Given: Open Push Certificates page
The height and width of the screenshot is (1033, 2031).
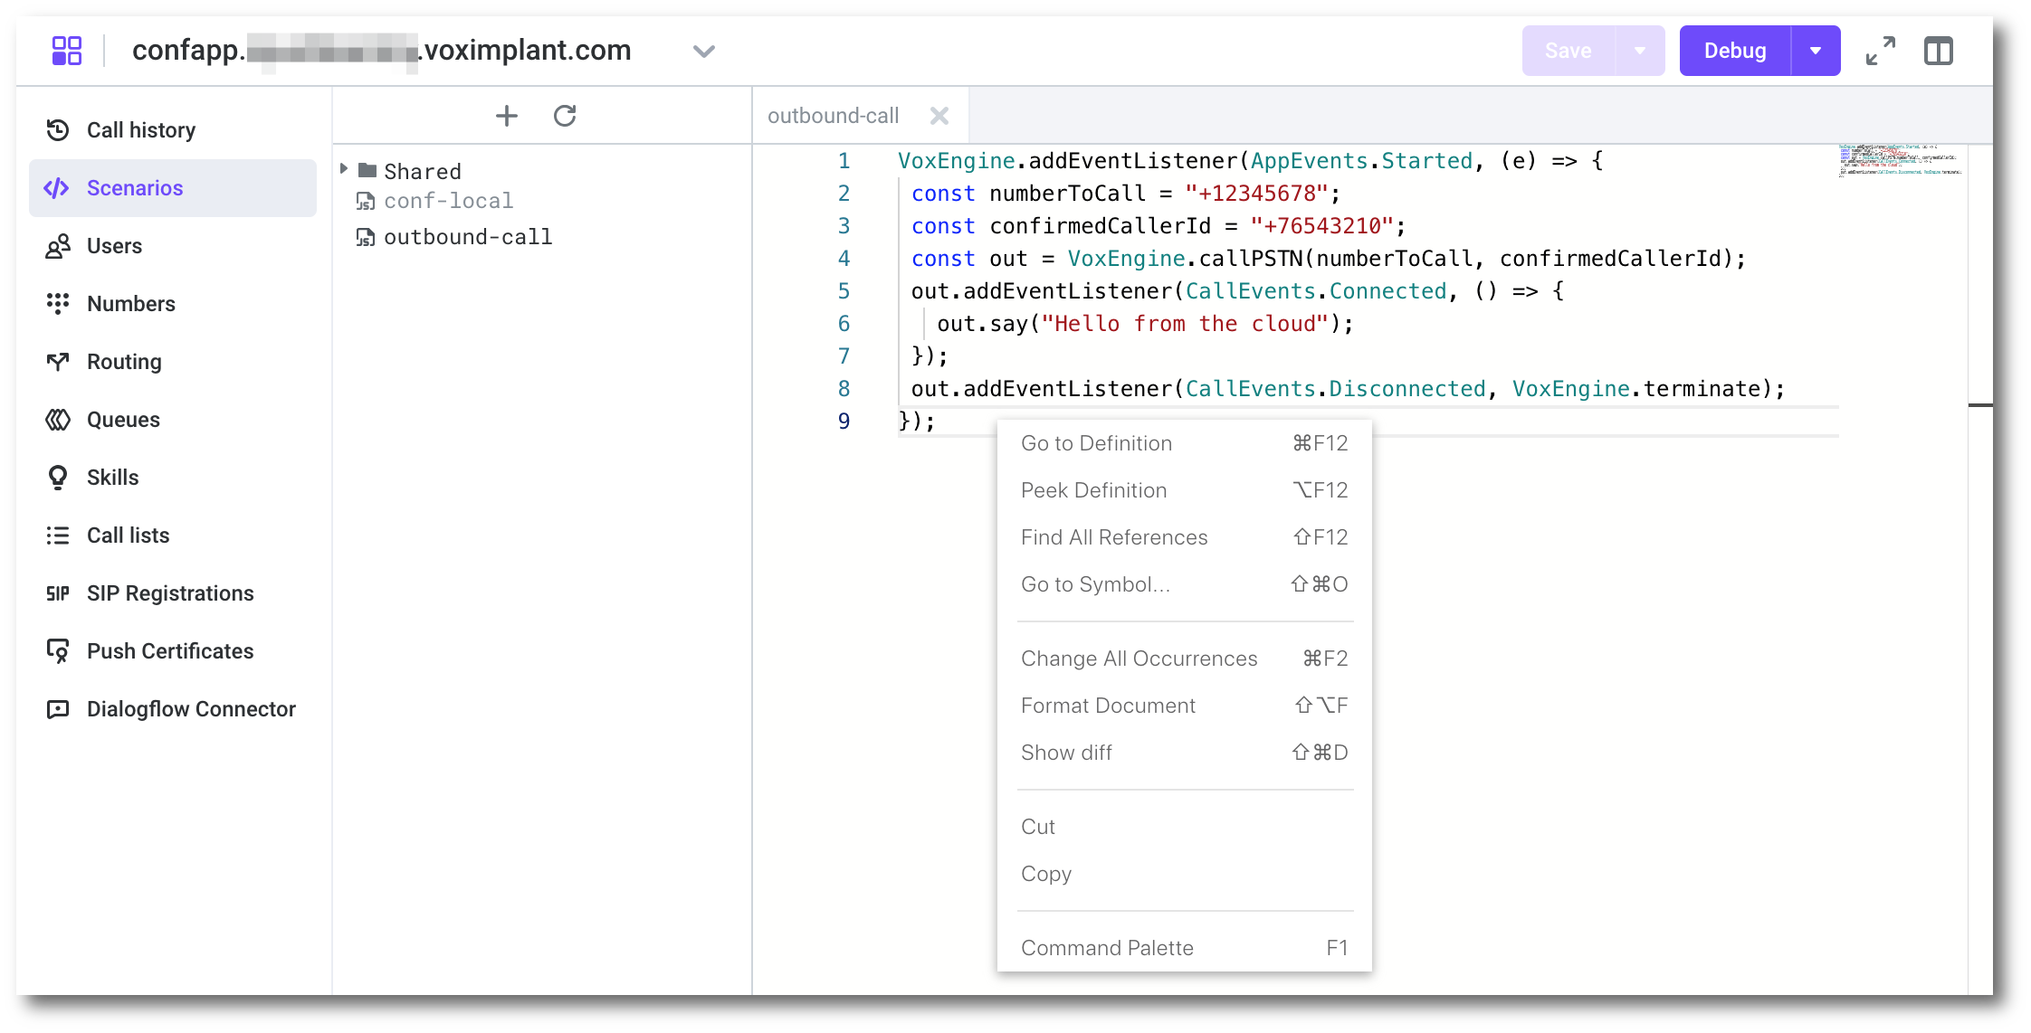Looking at the screenshot, I should coord(169,651).
